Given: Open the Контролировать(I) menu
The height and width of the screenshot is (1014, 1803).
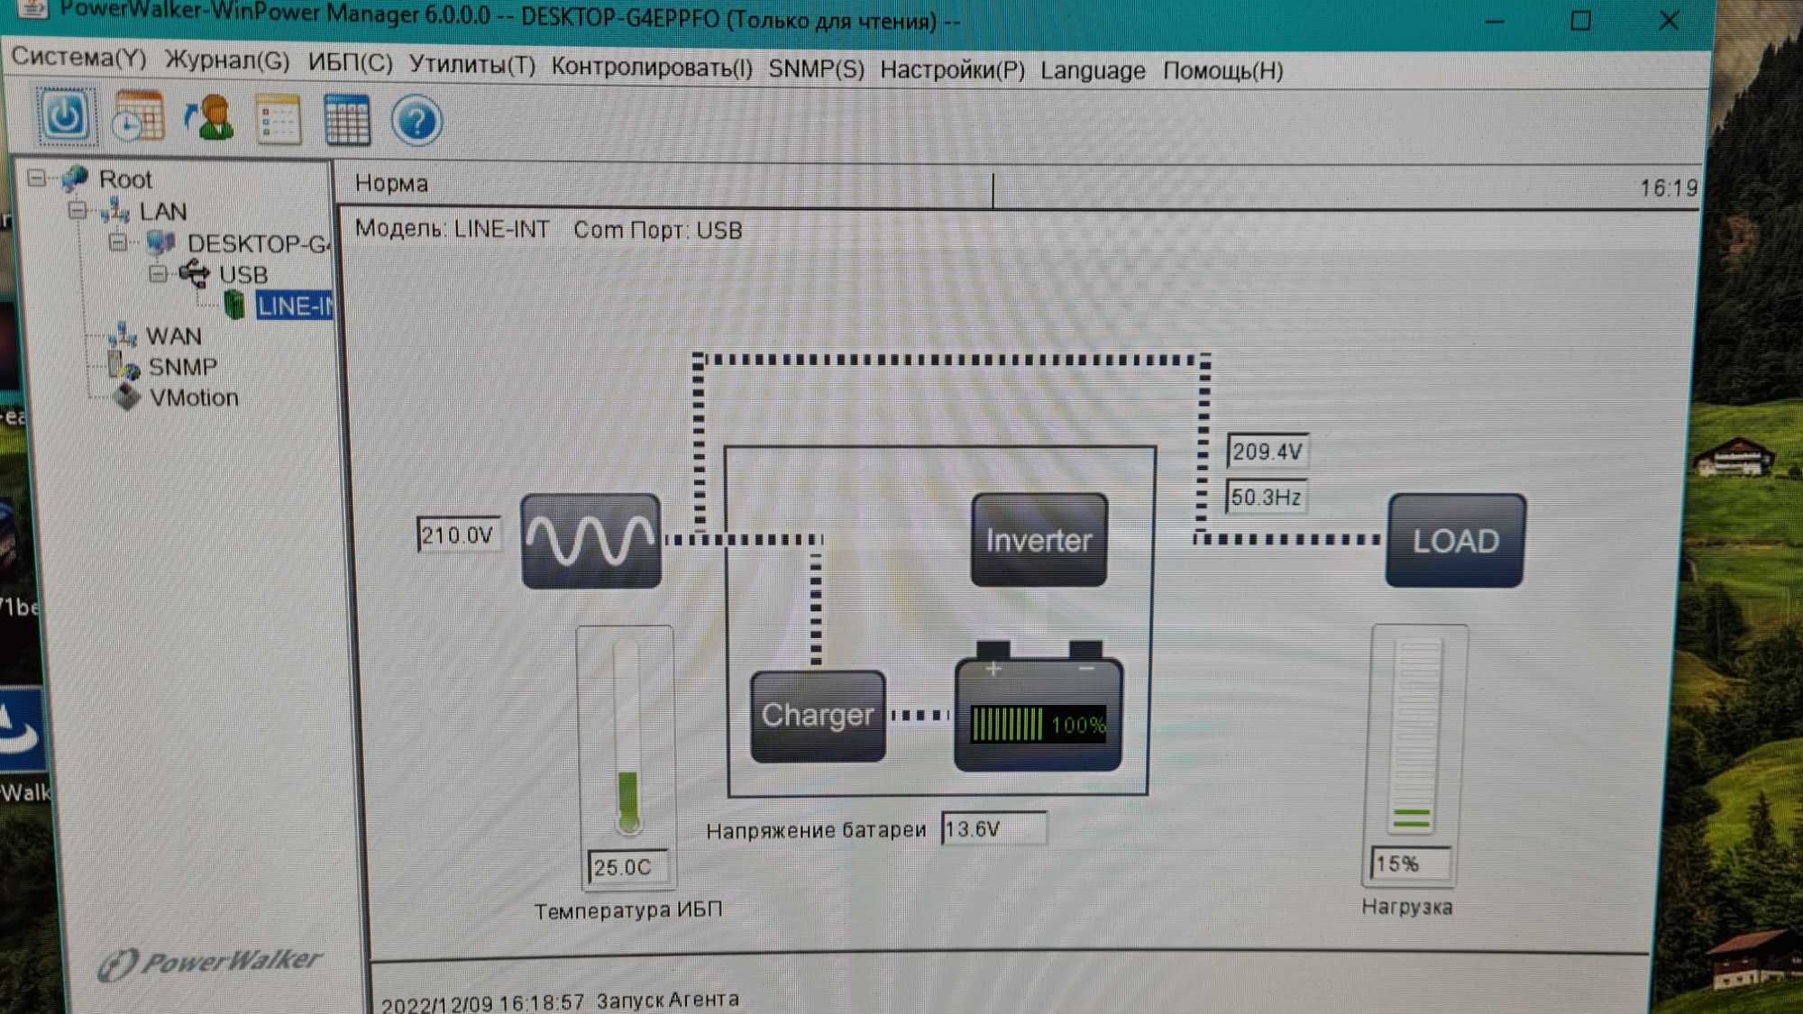Looking at the screenshot, I should [652, 68].
